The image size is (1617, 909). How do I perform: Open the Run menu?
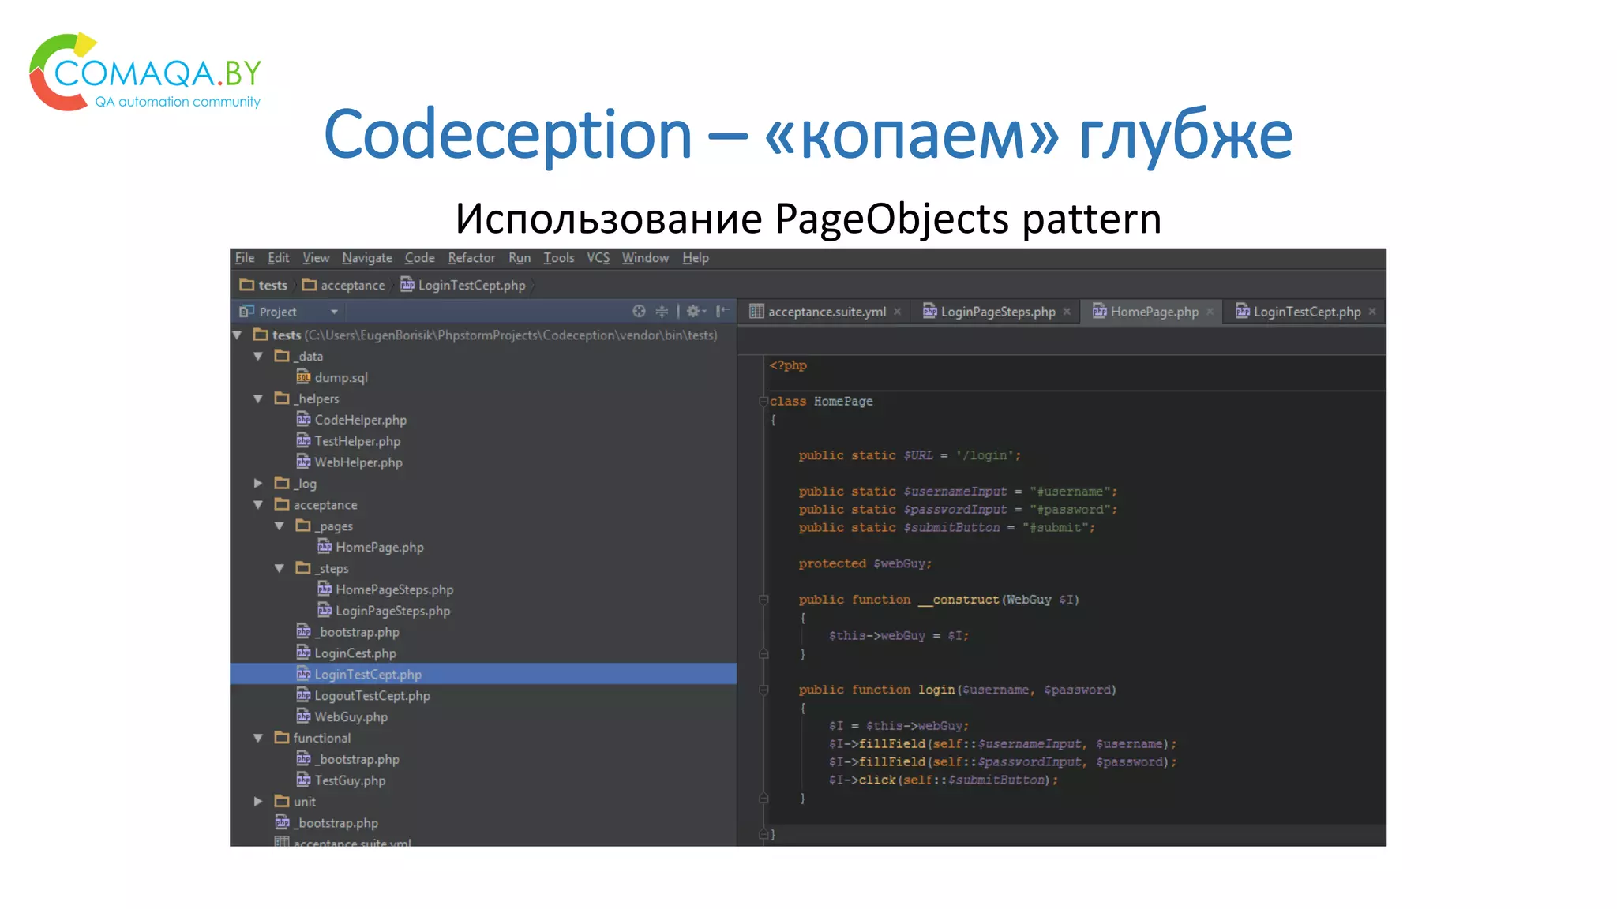tap(520, 258)
